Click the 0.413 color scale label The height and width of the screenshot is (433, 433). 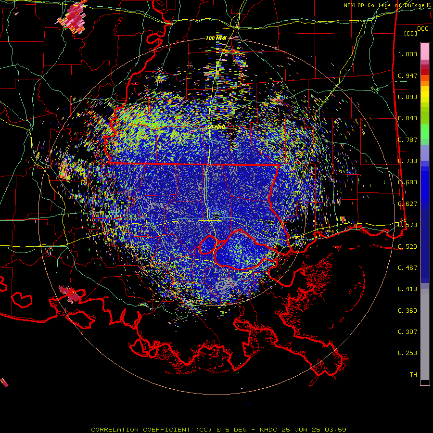(408, 289)
